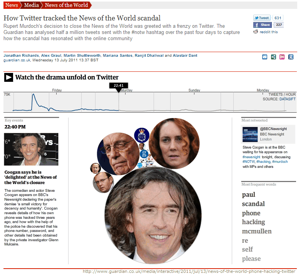303x274 pixels.
Task: Click the #NOTW hashtag
Action: tap(248, 162)
